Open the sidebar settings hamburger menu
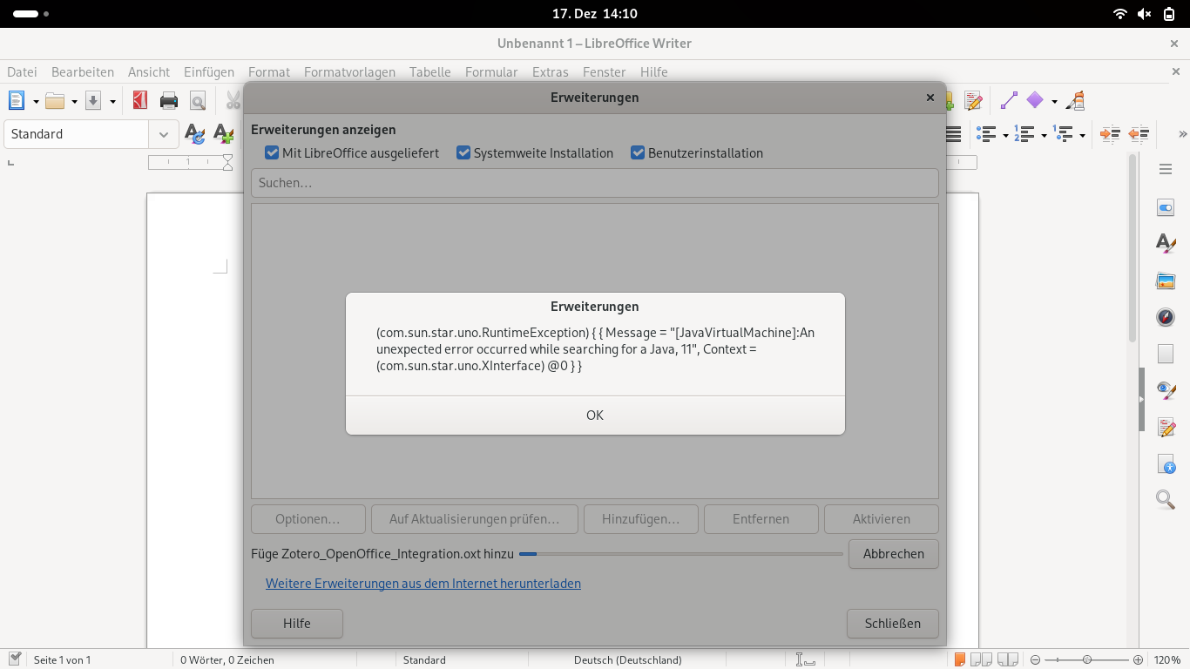Image resolution: width=1190 pixels, height=669 pixels. coord(1166,170)
